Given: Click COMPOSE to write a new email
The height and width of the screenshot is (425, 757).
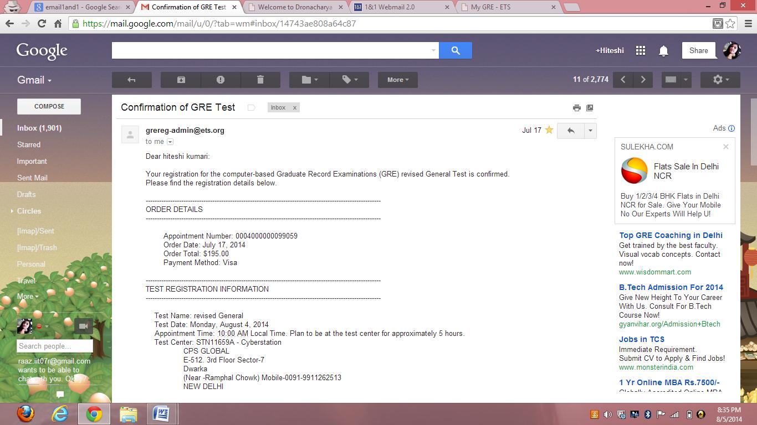Looking at the screenshot, I should point(49,106).
